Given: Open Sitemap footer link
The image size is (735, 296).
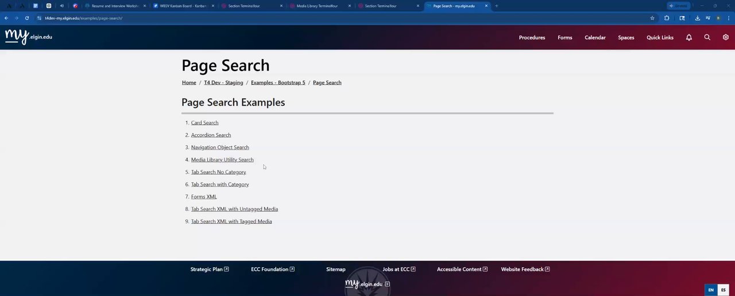Looking at the screenshot, I should pos(336,269).
